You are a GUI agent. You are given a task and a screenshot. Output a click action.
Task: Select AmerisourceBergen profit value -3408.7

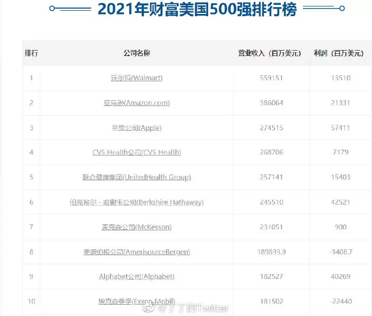coord(341,252)
